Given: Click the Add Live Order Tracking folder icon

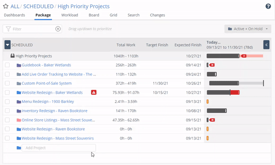Looking at the screenshot, I should [19, 75].
